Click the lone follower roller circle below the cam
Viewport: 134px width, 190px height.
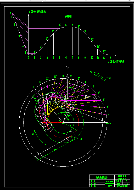coord(71,136)
